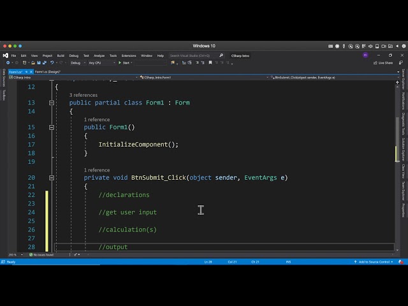The image size is (408, 306).
Task: Open the Project menu
Action: (x=47, y=55)
